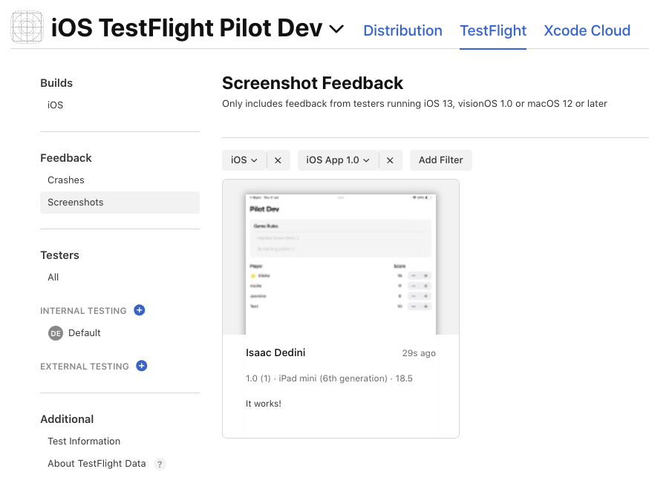Select Screenshots in Feedback sidebar
Viewport: 649px width, 489px height.
(76, 203)
